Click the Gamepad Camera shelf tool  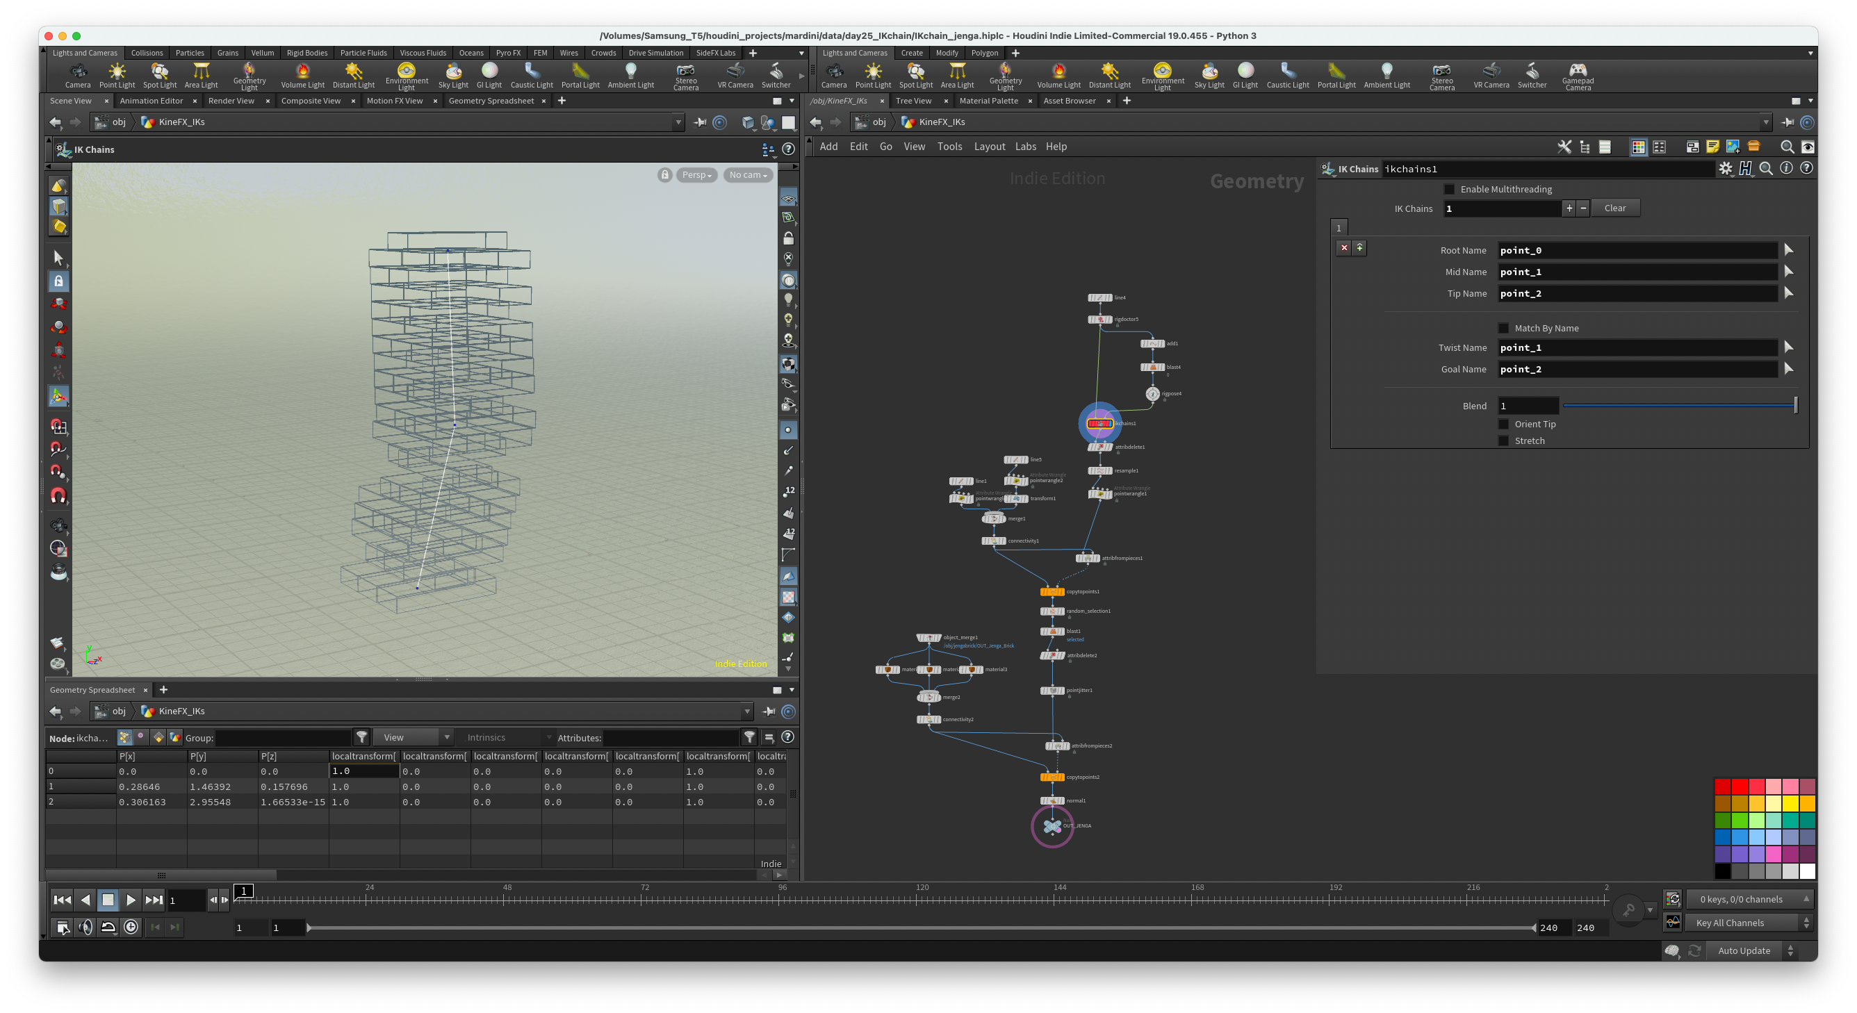1578,76
